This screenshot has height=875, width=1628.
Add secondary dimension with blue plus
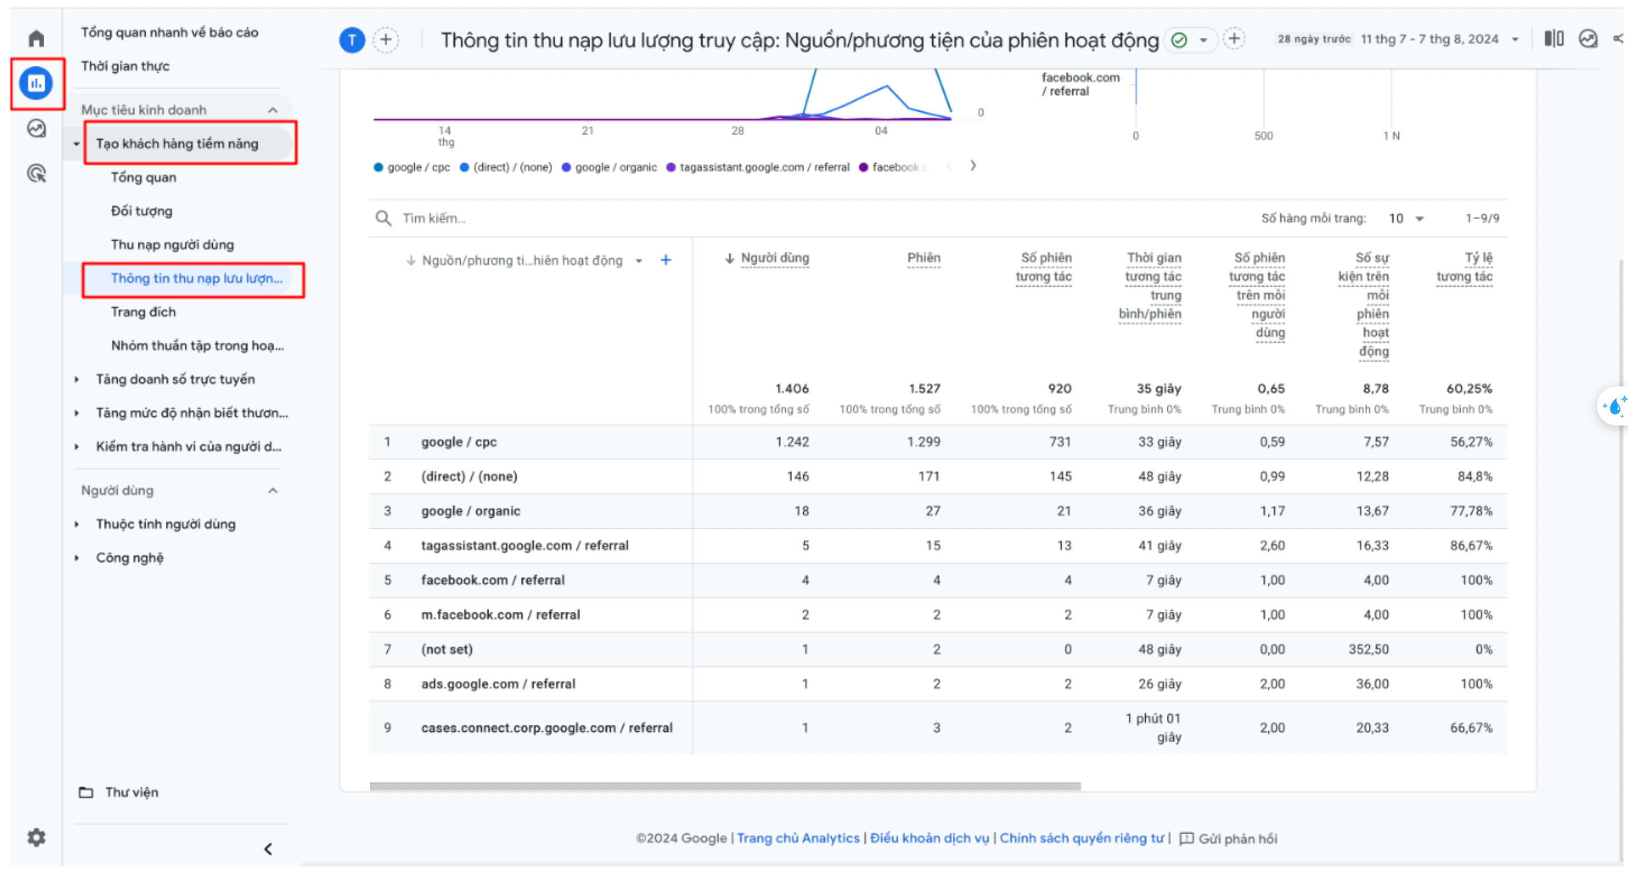665,260
